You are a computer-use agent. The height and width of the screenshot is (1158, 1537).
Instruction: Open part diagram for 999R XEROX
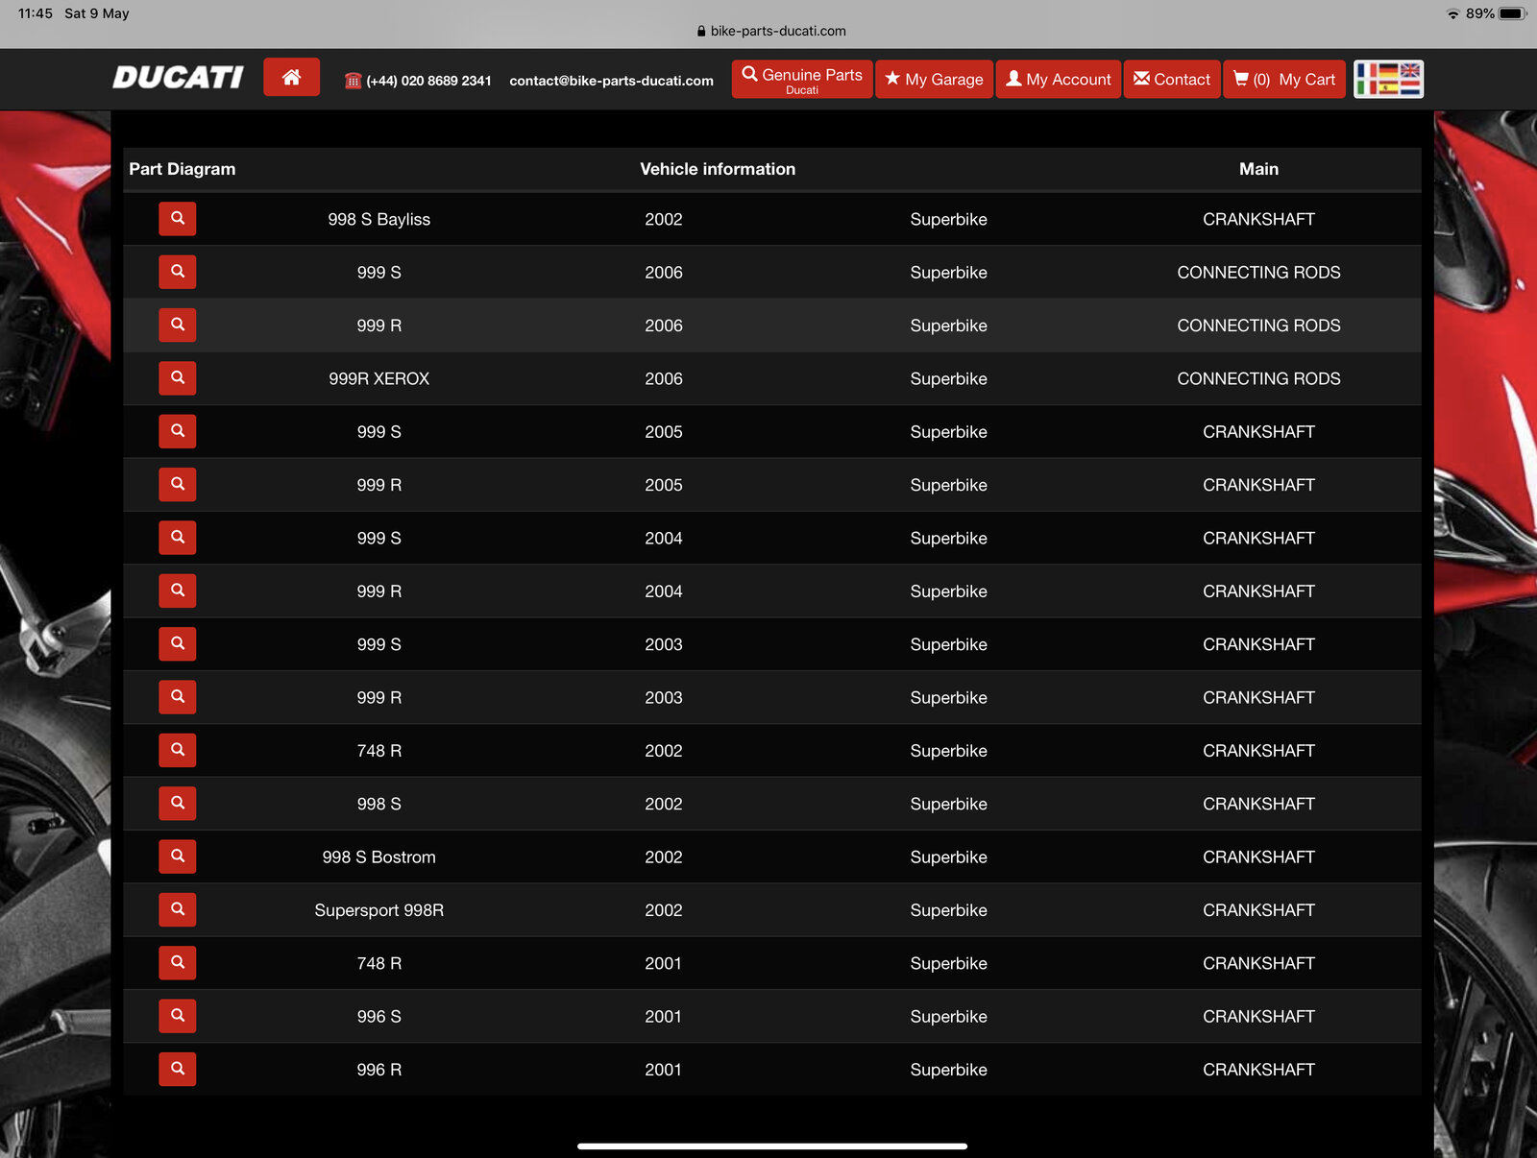(x=178, y=378)
